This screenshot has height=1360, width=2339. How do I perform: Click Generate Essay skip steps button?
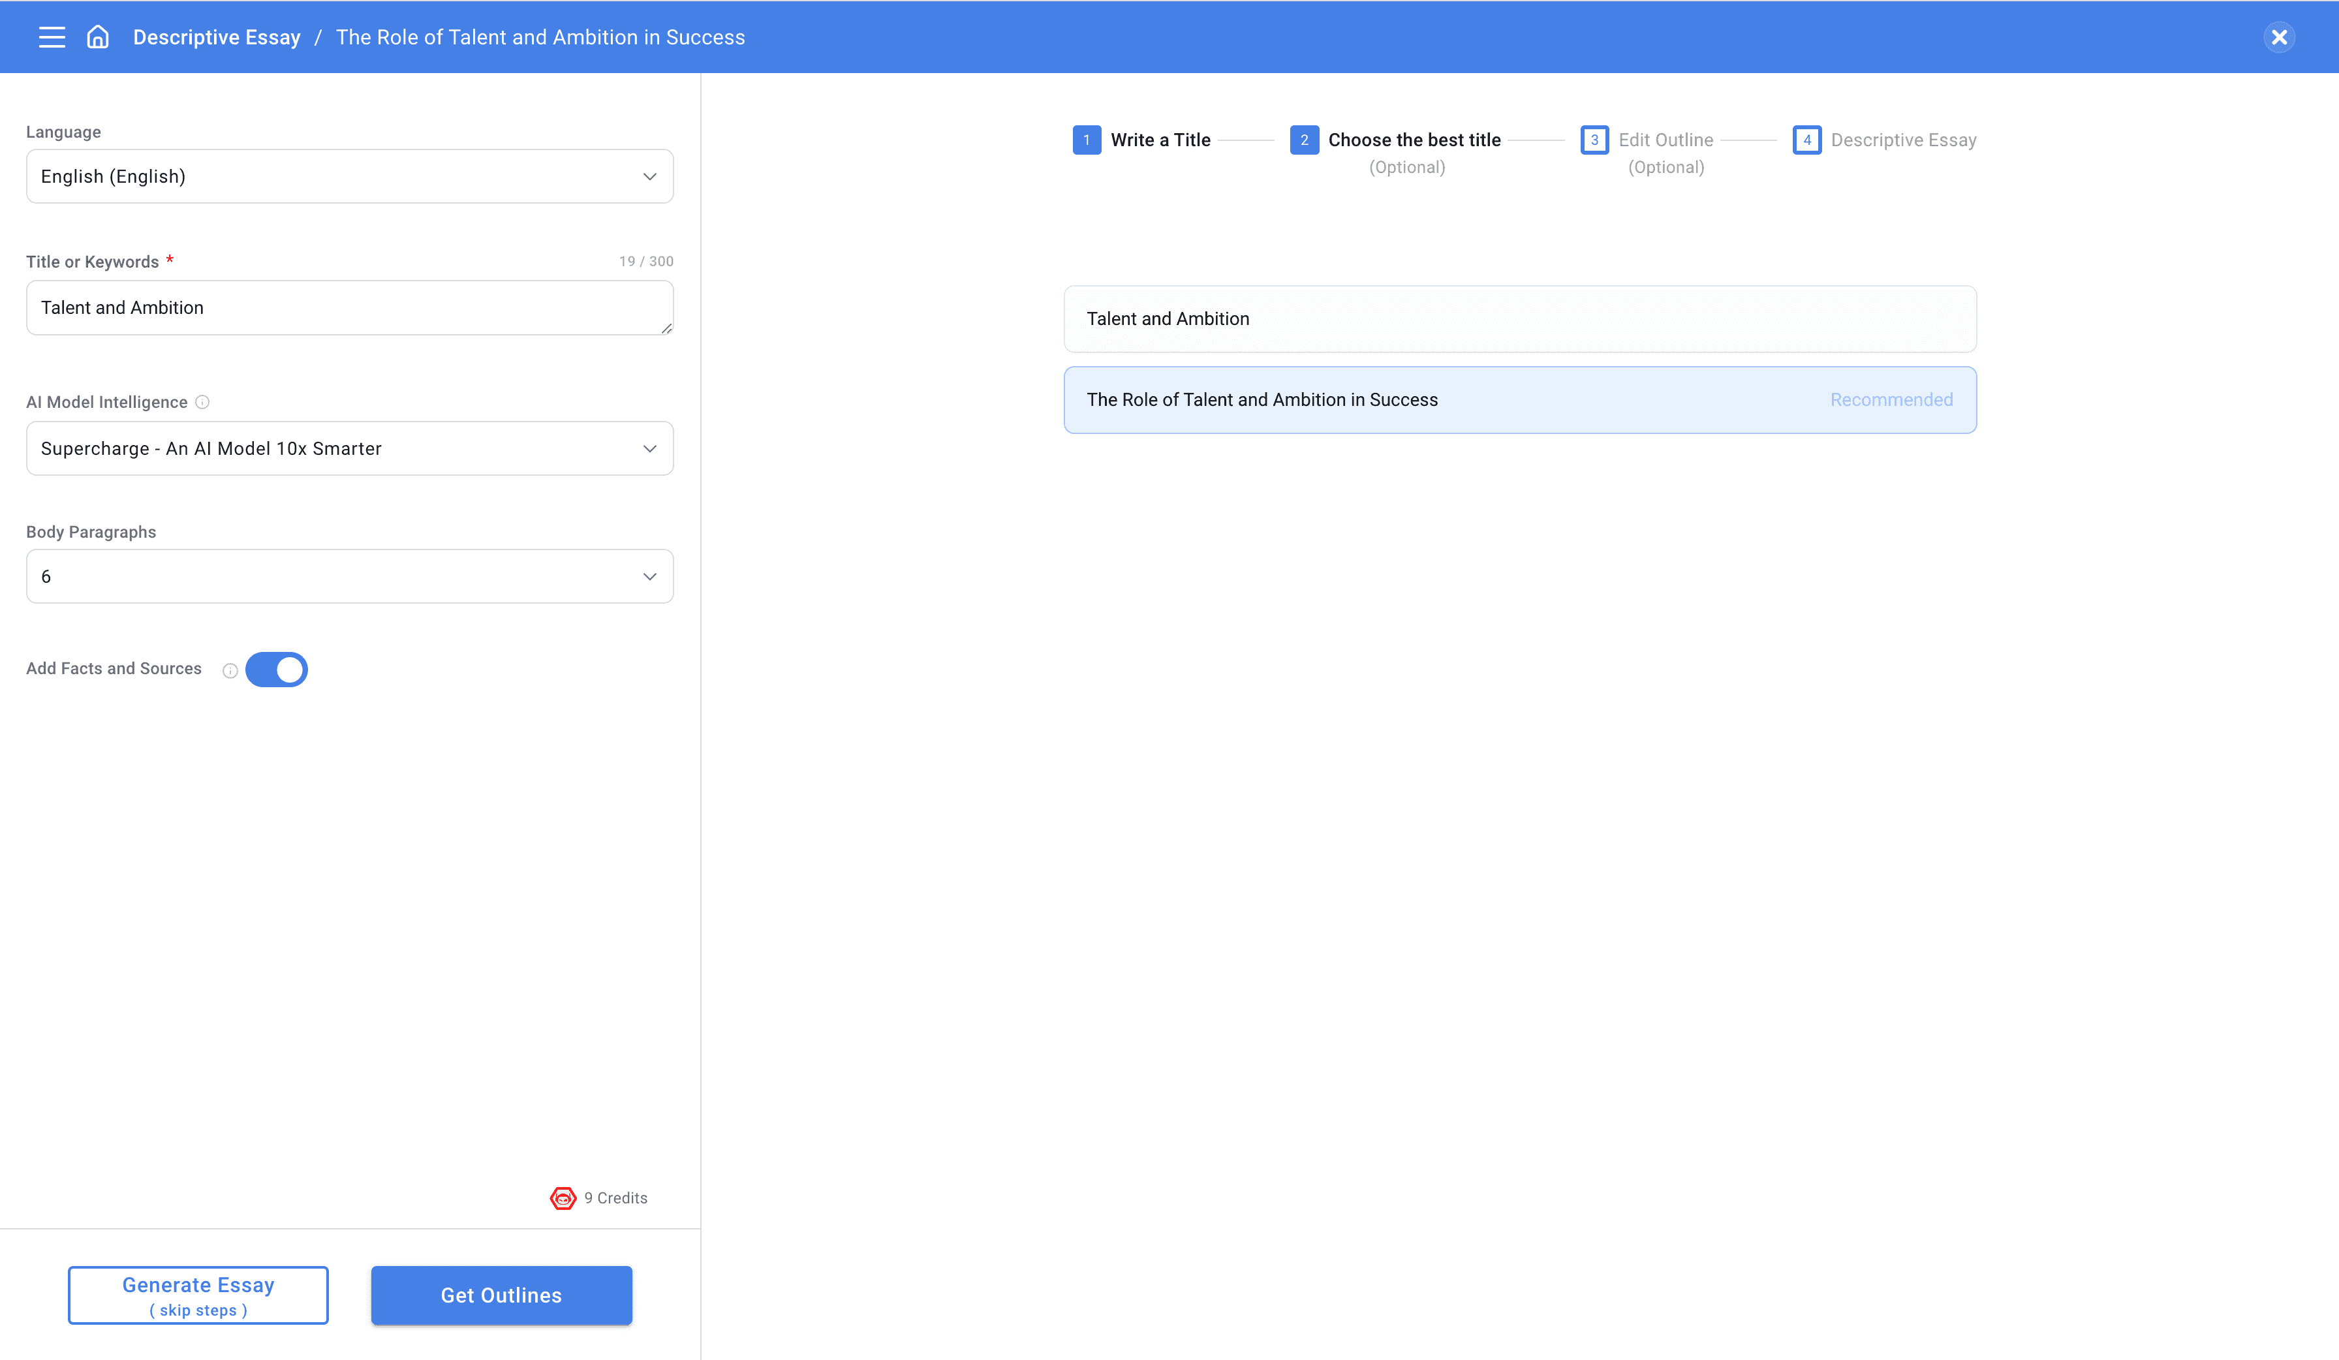(198, 1295)
